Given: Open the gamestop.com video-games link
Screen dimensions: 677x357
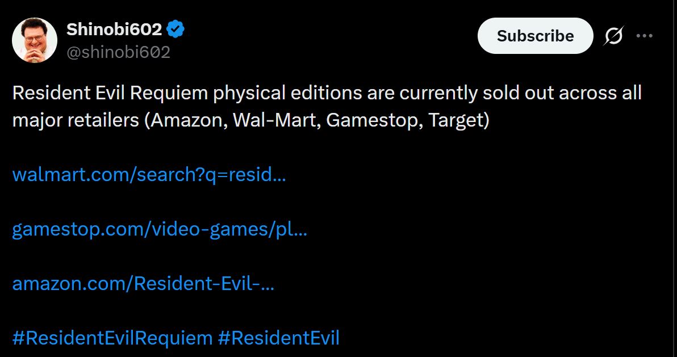Looking at the screenshot, I should pyautogui.click(x=159, y=229).
